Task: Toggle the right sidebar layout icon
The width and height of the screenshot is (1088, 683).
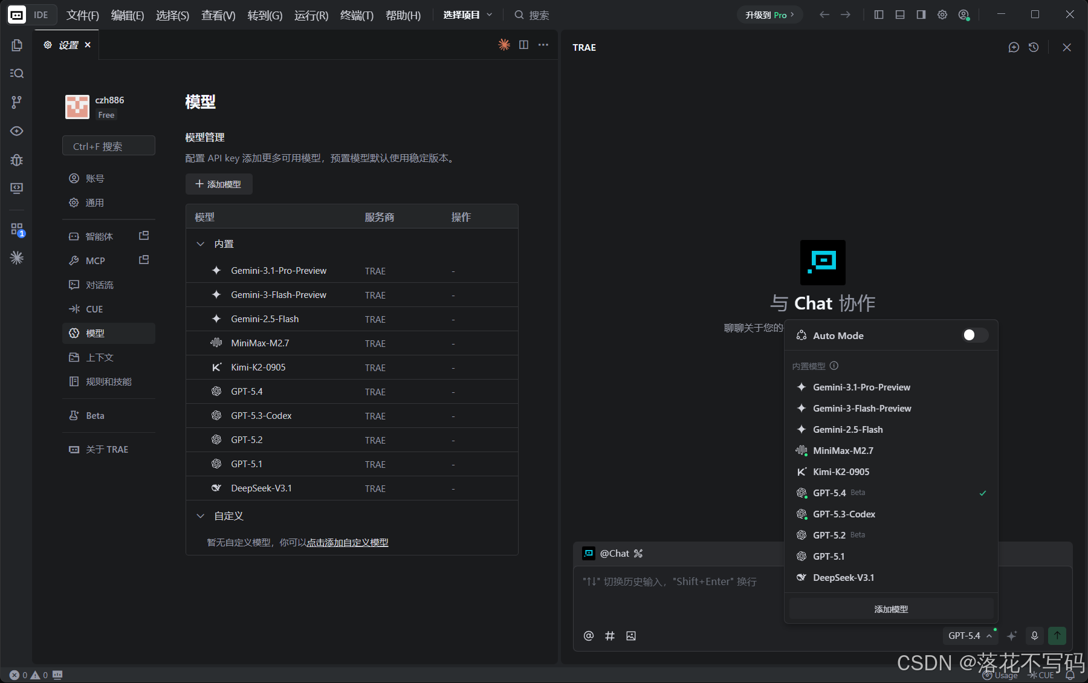Action: point(921,15)
